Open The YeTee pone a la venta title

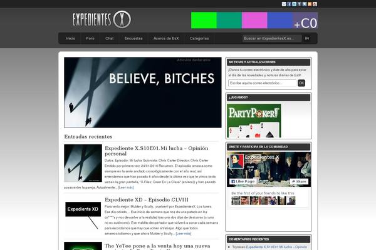pyautogui.click(x=157, y=246)
